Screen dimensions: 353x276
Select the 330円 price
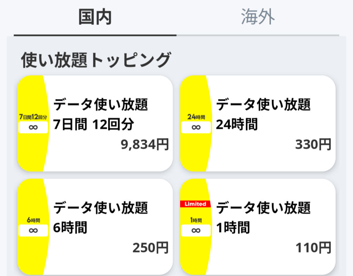pyautogui.click(x=313, y=145)
